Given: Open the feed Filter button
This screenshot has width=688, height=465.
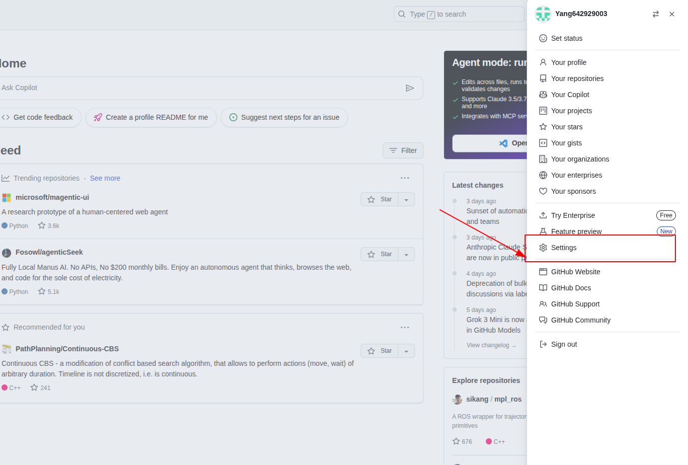Looking at the screenshot, I should tap(403, 150).
